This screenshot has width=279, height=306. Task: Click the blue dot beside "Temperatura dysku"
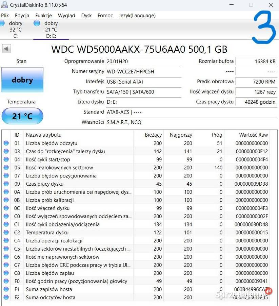coord(6,233)
